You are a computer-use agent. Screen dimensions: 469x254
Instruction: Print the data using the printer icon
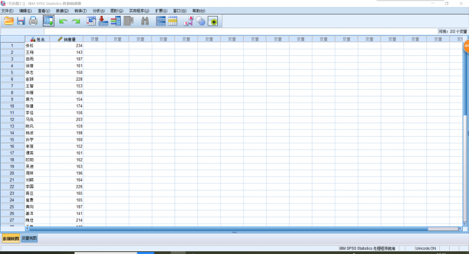pyautogui.click(x=33, y=21)
